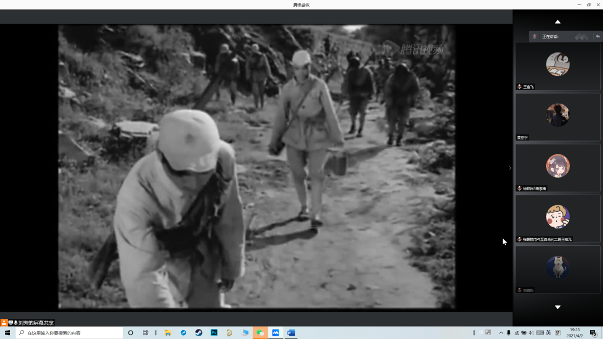This screenshot has height=339, width=603.
Task: Click the return arrow icon in the speaking bar
Action: coord(597,36)
